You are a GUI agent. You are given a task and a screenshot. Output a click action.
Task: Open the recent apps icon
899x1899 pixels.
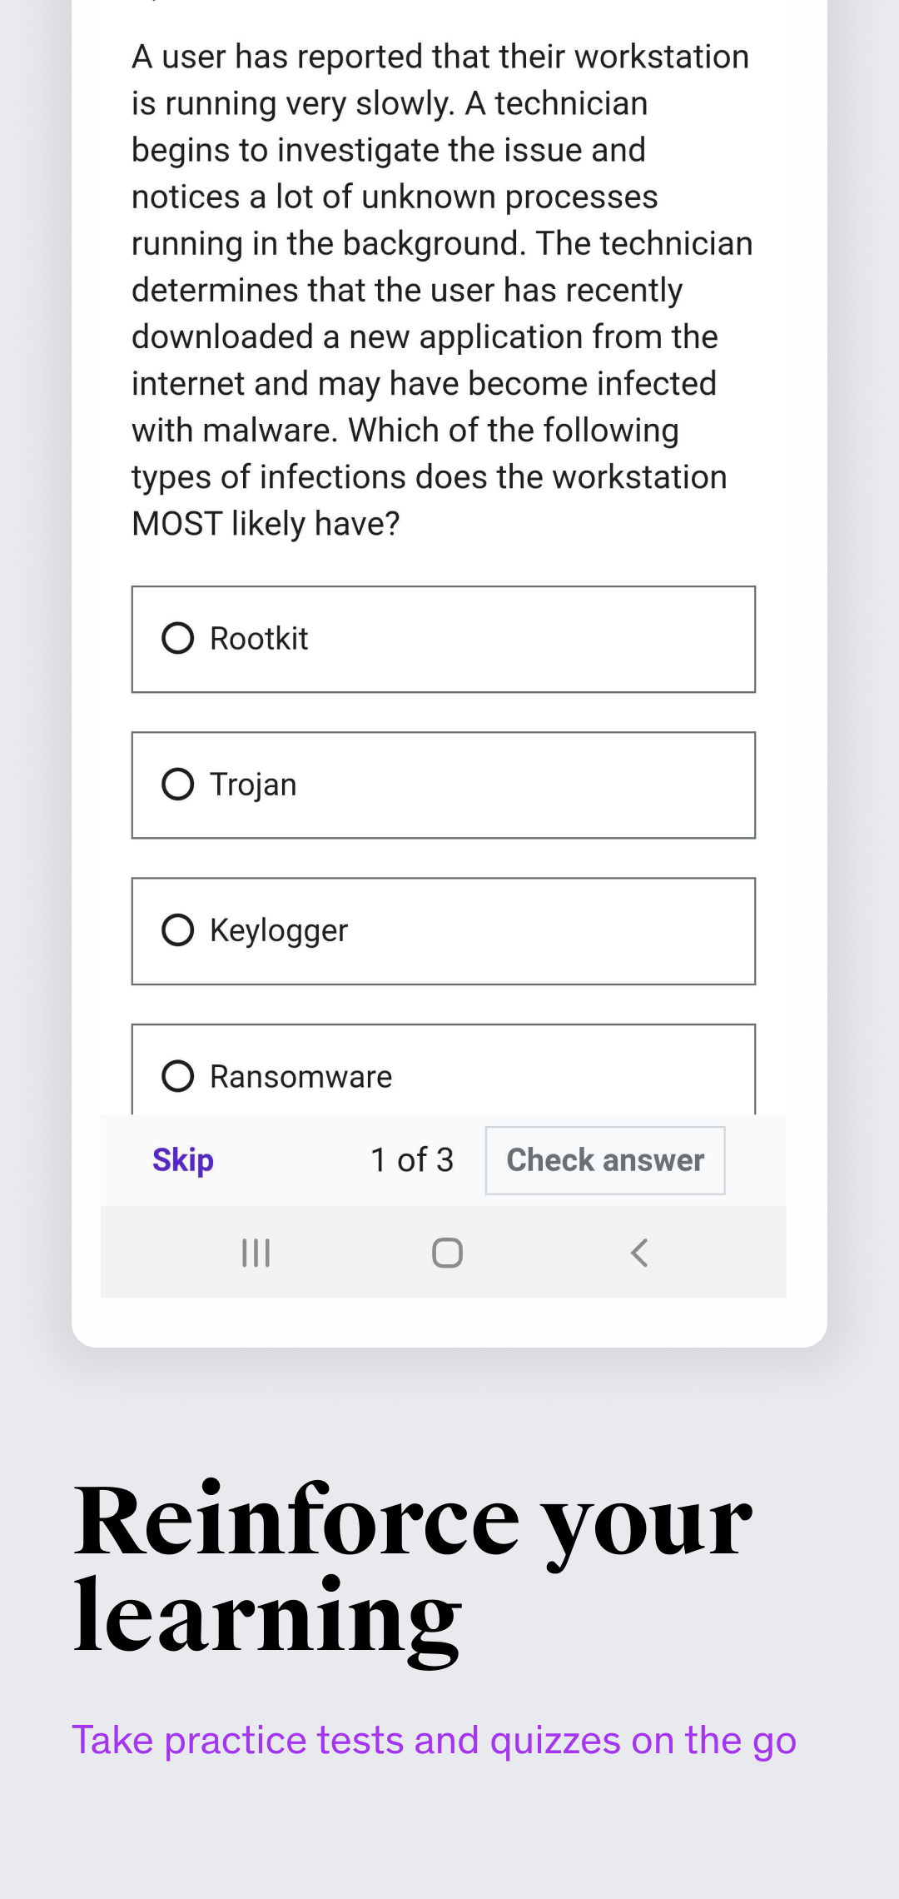point(256,1253)
